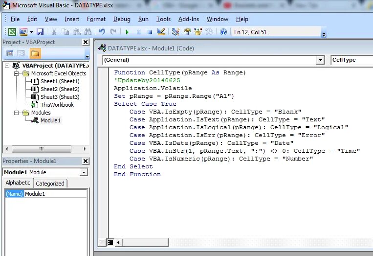Click Insert UserForm toolbar icon
Viewport: 373px width, 256px height.
[23, 32]
